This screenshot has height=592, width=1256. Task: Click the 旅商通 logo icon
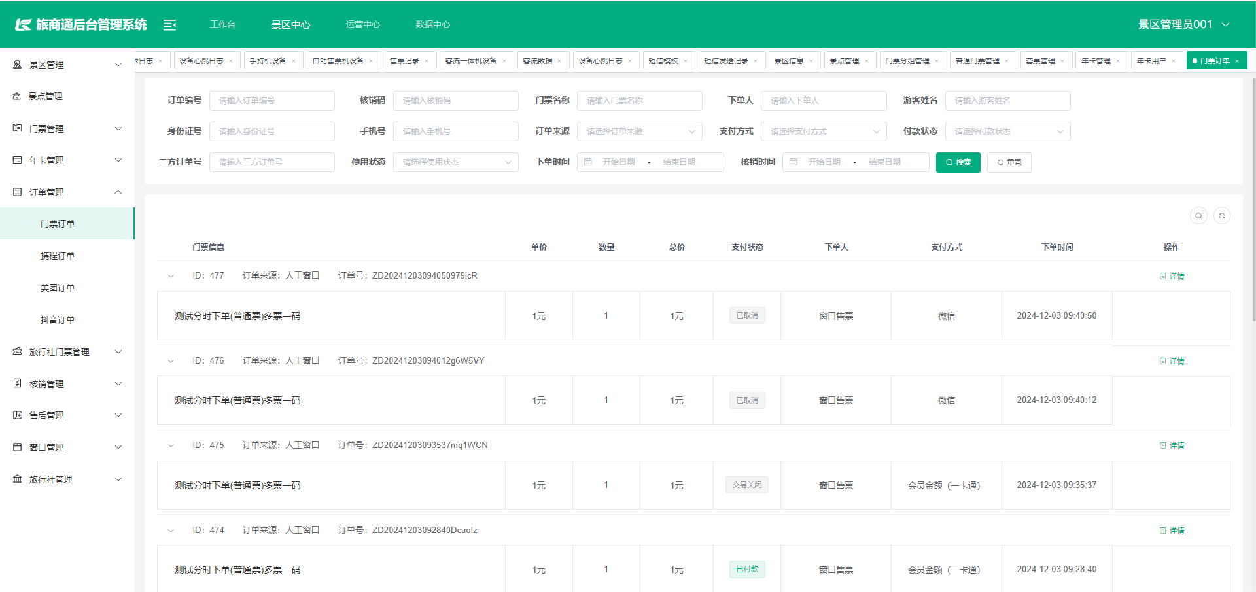pos(24,25)
